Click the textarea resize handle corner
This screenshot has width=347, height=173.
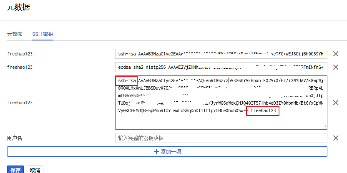[x=324, y=127]
